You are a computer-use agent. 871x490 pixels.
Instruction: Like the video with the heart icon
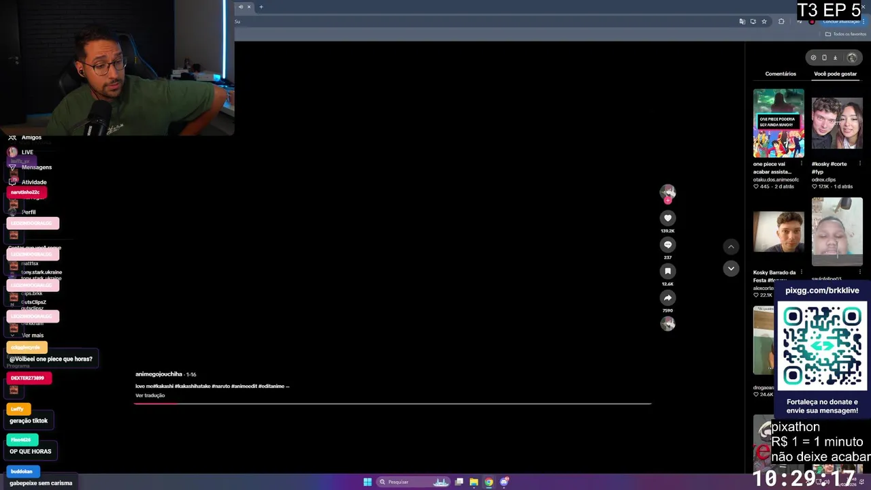(668, 218)
